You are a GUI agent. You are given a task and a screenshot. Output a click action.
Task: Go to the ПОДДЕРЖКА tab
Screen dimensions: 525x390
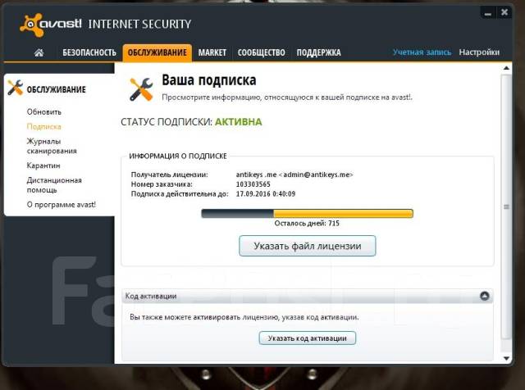(318, 52)
